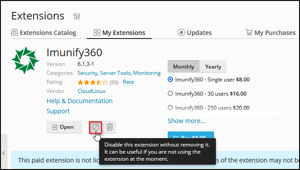The width and height of the screenshot is (300, 170).
Task: Click the Imunify360 green star logo
Action: (x=25, y=60)
